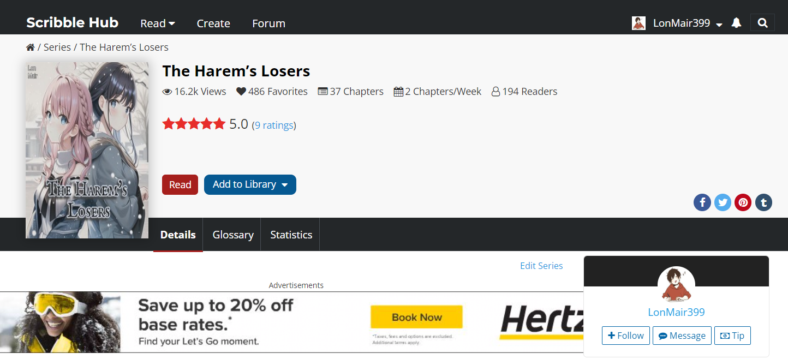
Task: Follow the author LonMair399
Action: point(626,336)
